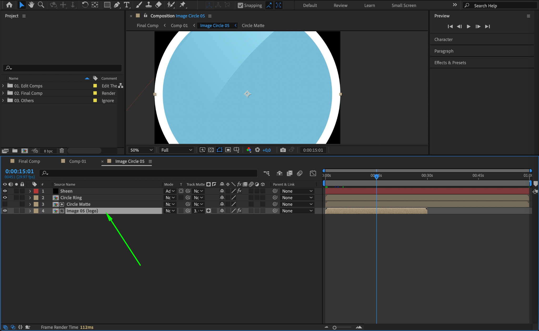539x331 pixels.
Task: Hide the Circle Ring layer
Action: point(5,197)
